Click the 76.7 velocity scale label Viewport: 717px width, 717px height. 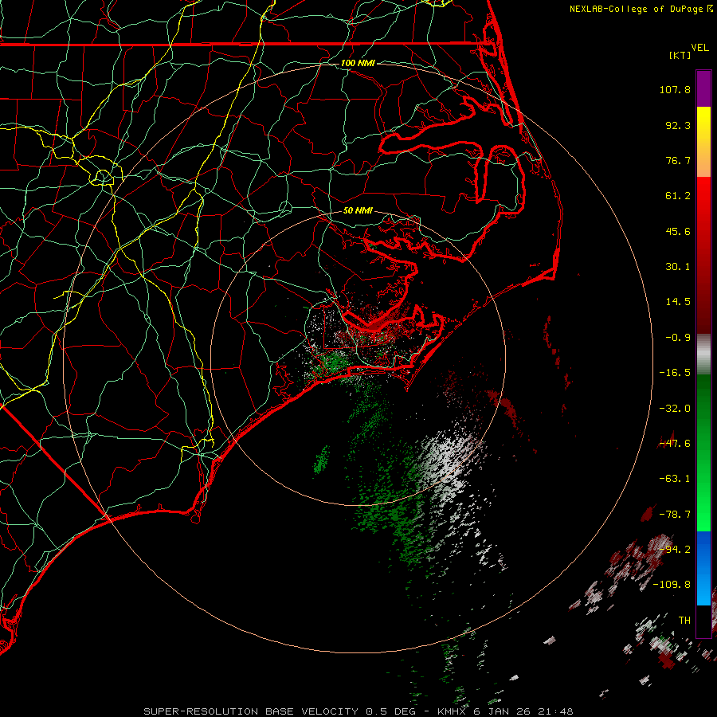point(678,160)
